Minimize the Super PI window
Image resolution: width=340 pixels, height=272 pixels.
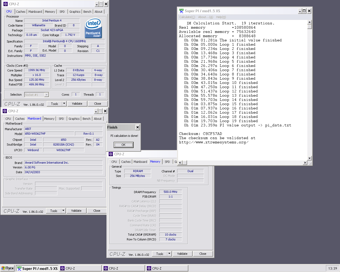tap(300, 11)
